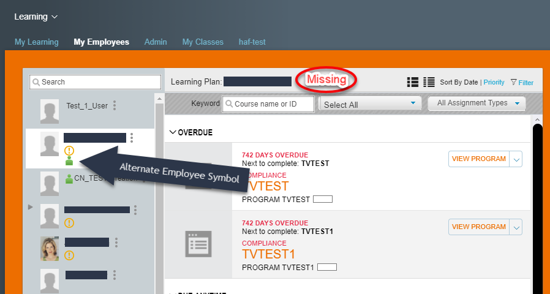This screenshot has height=294, width=550.
Task: Click the avatar of the selected employee
Action: [x=50, y=144]
